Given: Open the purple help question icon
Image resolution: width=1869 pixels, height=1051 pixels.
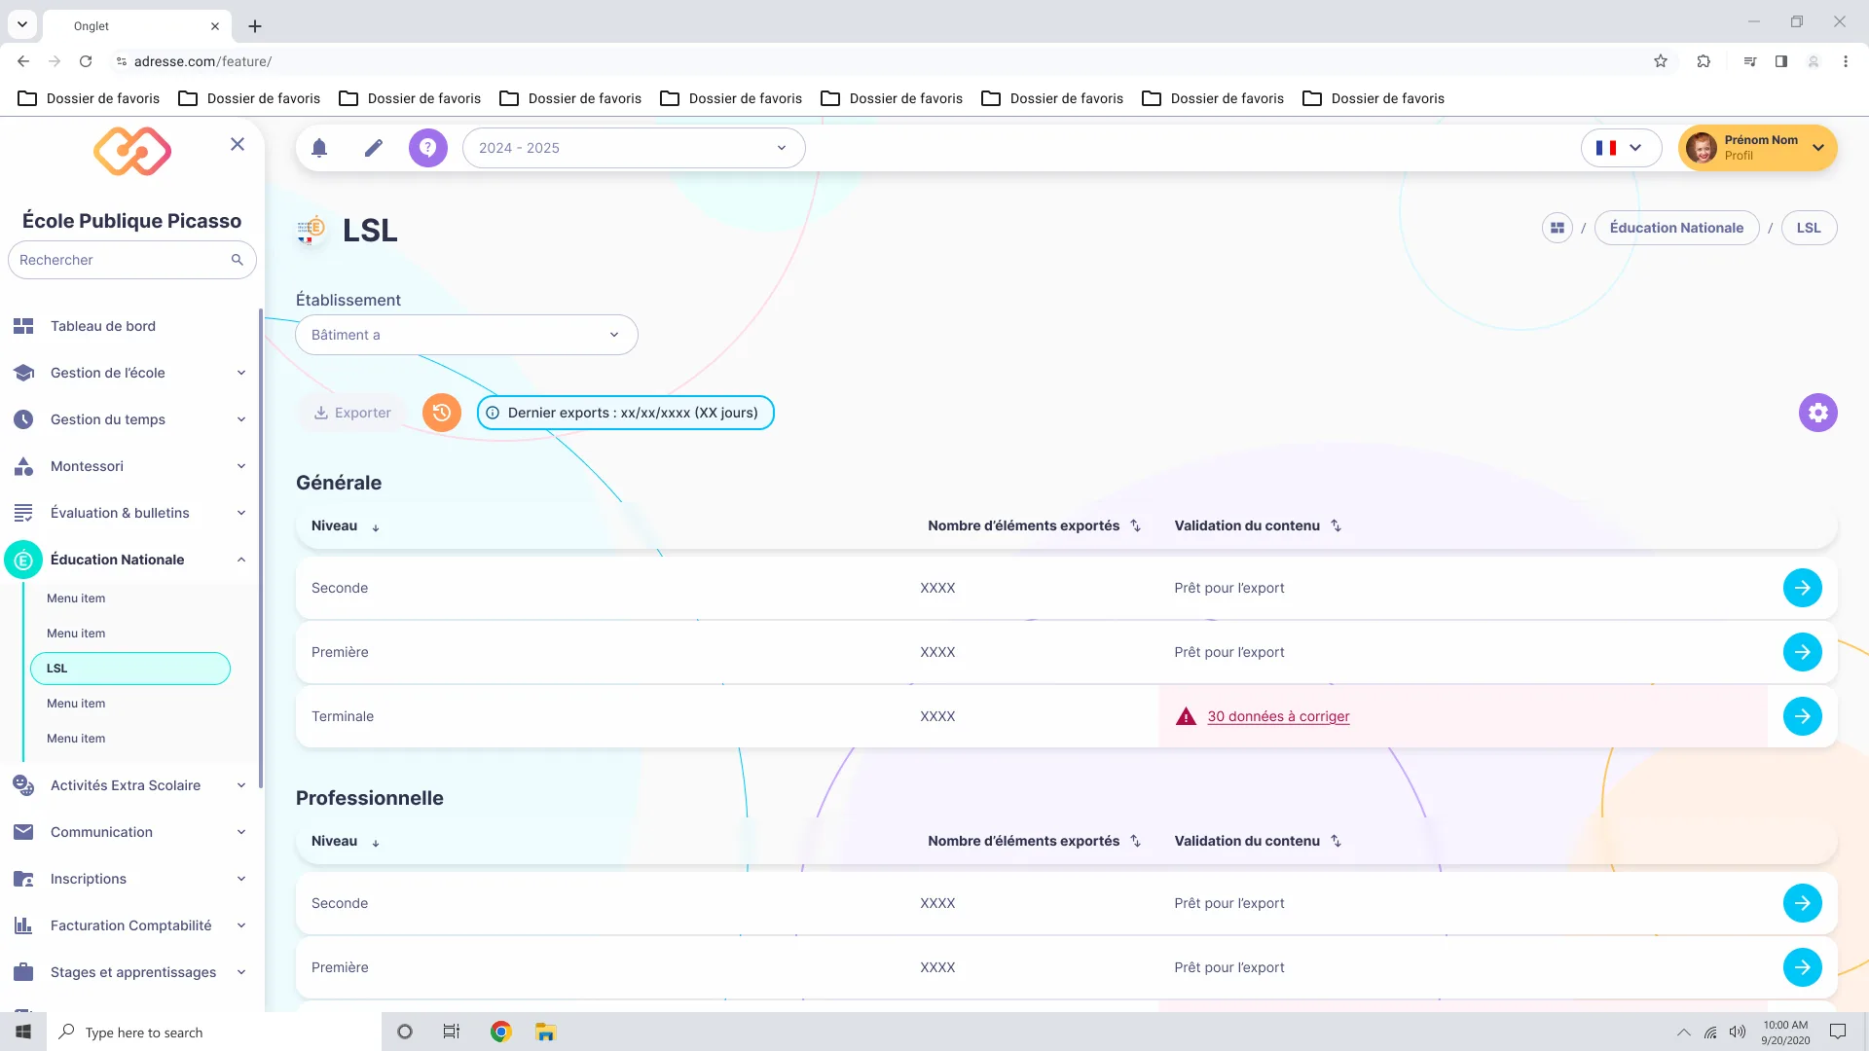Looking at the screenshot, I should (428, 148).
